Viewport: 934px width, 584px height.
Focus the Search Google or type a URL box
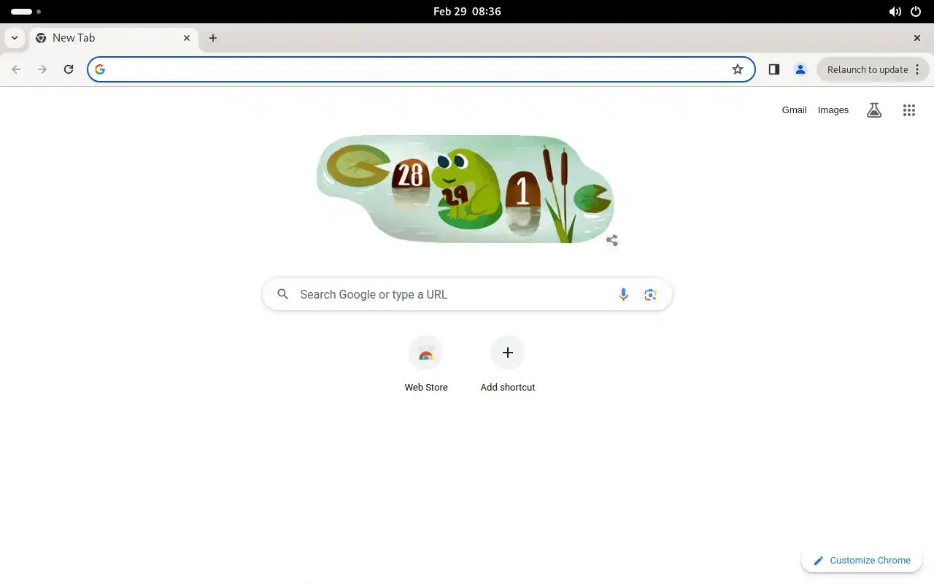point(467,294)
